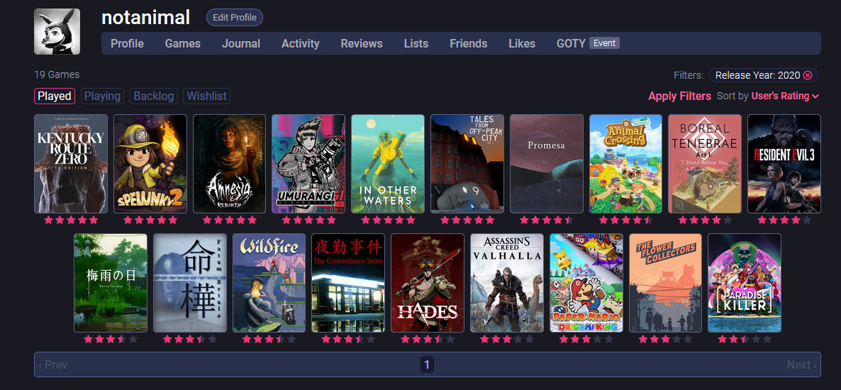Go to the Next page

point(801,364)
